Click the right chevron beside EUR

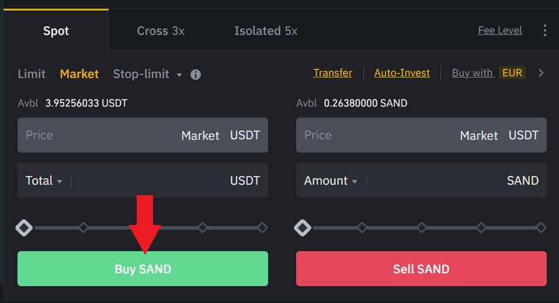click(x=541, y=73)
